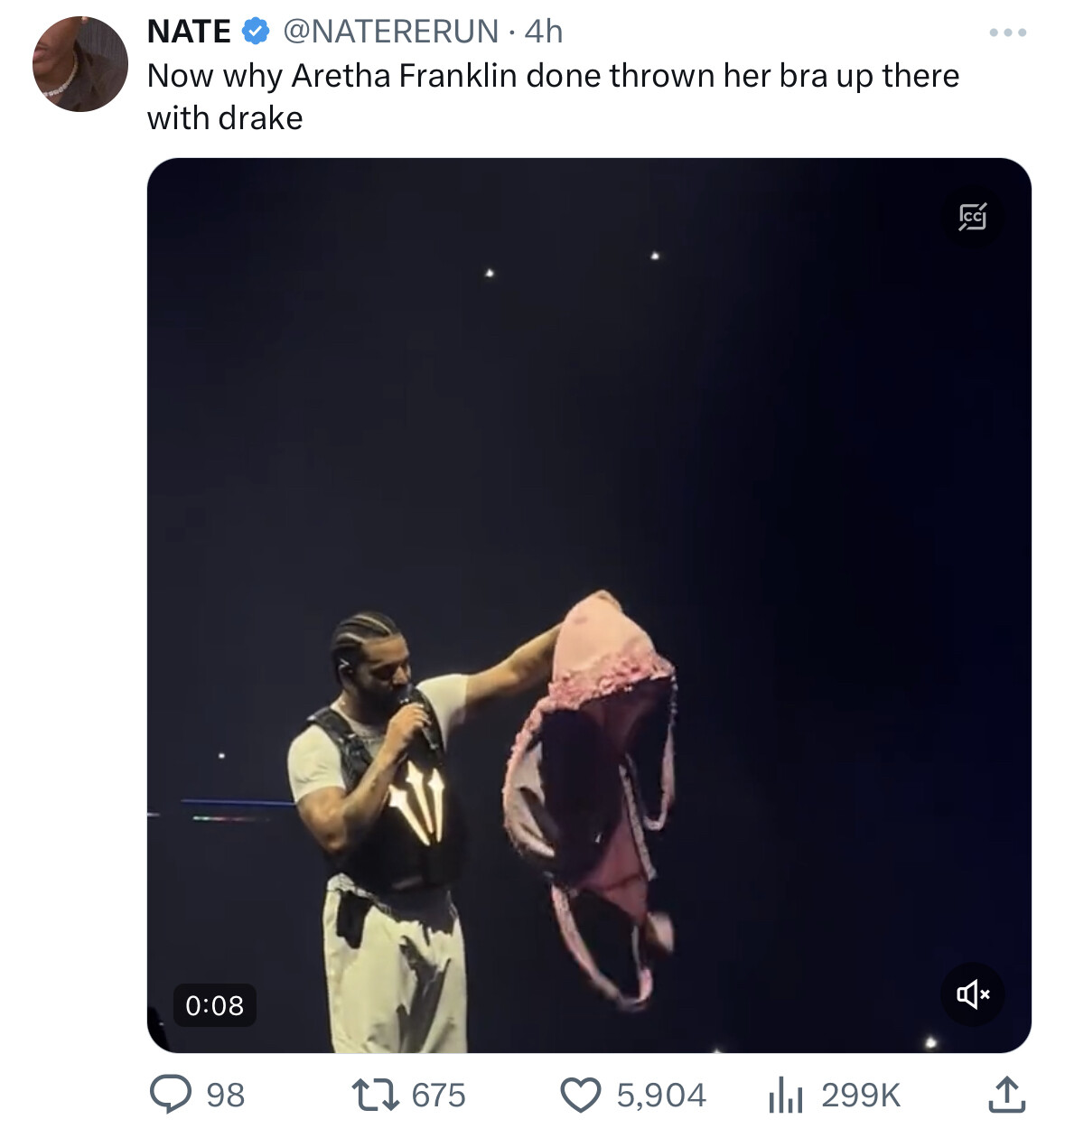The height and width of the screenshot is (1138, 1065).
Task: Like the tweet with the heart icon
Action: point(582,1095)
